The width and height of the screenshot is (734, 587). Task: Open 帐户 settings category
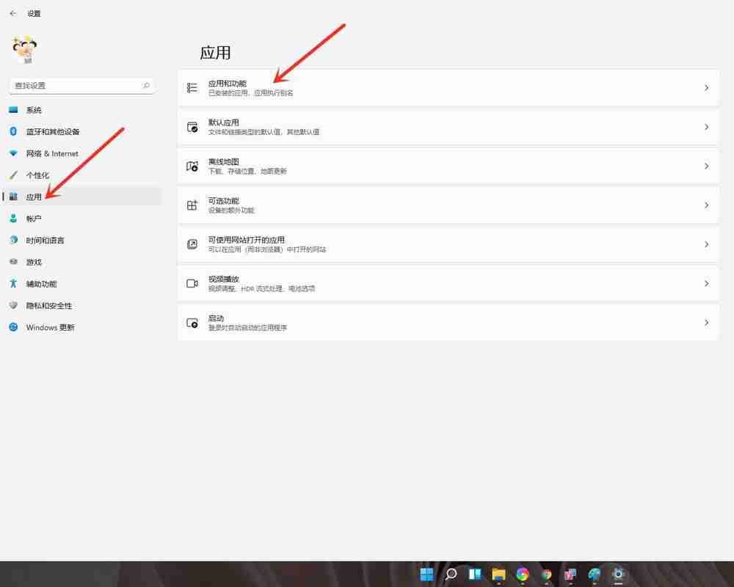point(82,219)
